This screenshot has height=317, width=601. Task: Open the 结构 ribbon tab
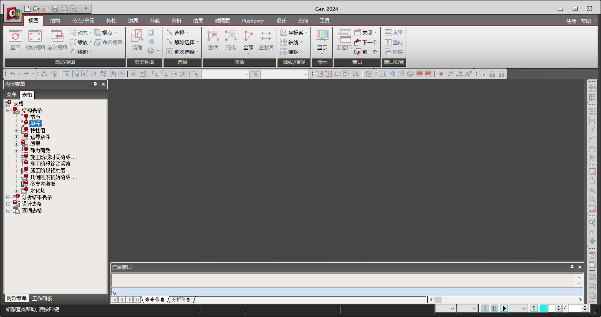55,20
